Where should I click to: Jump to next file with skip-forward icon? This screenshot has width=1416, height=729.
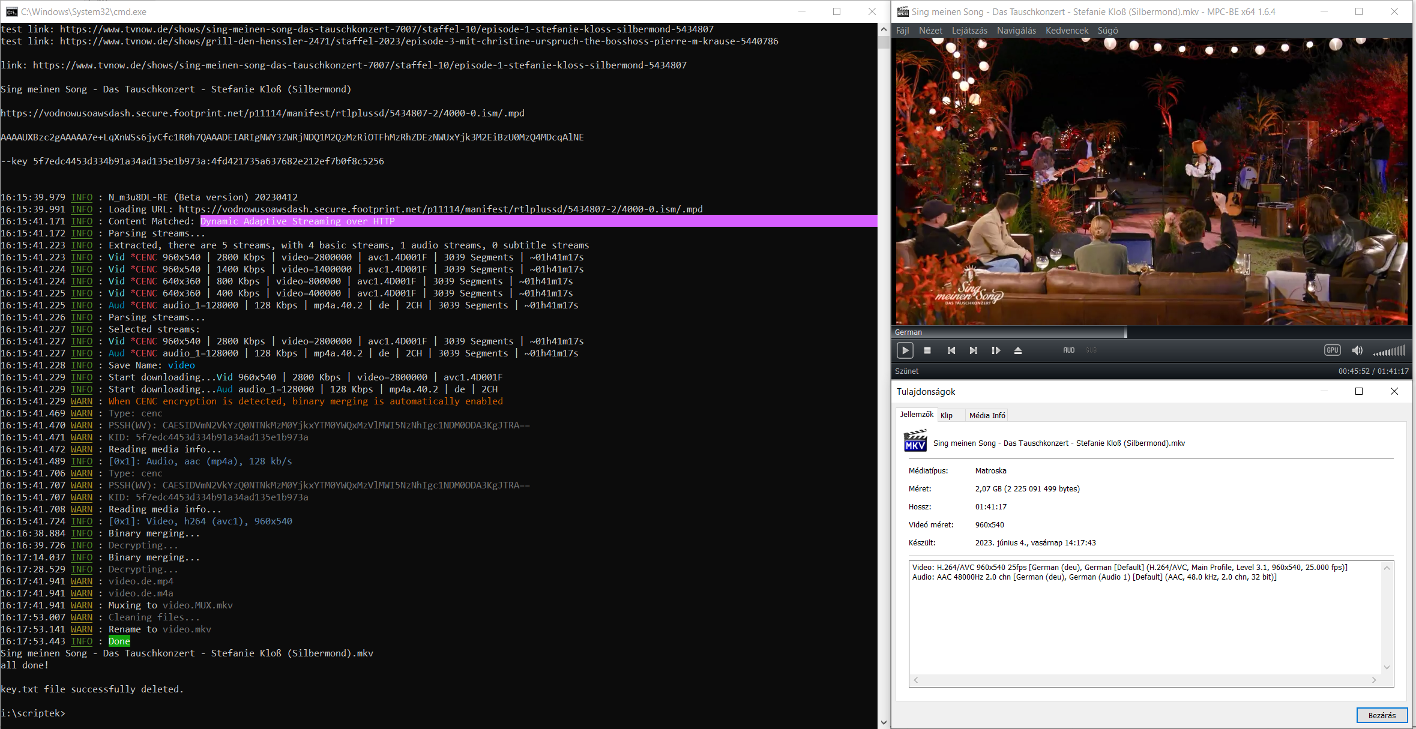[973, 350]
